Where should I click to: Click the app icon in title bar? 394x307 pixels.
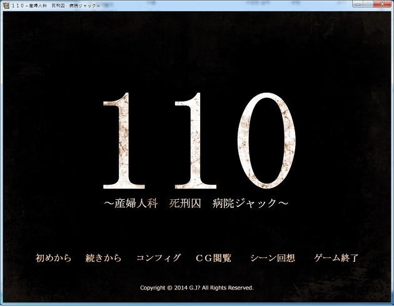tap(6, 5)
